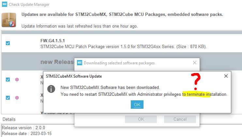Uncheck the FW.G4.1.5.1 package checkbox
Viewport: 242px width, 137px height.
[8, 43]
